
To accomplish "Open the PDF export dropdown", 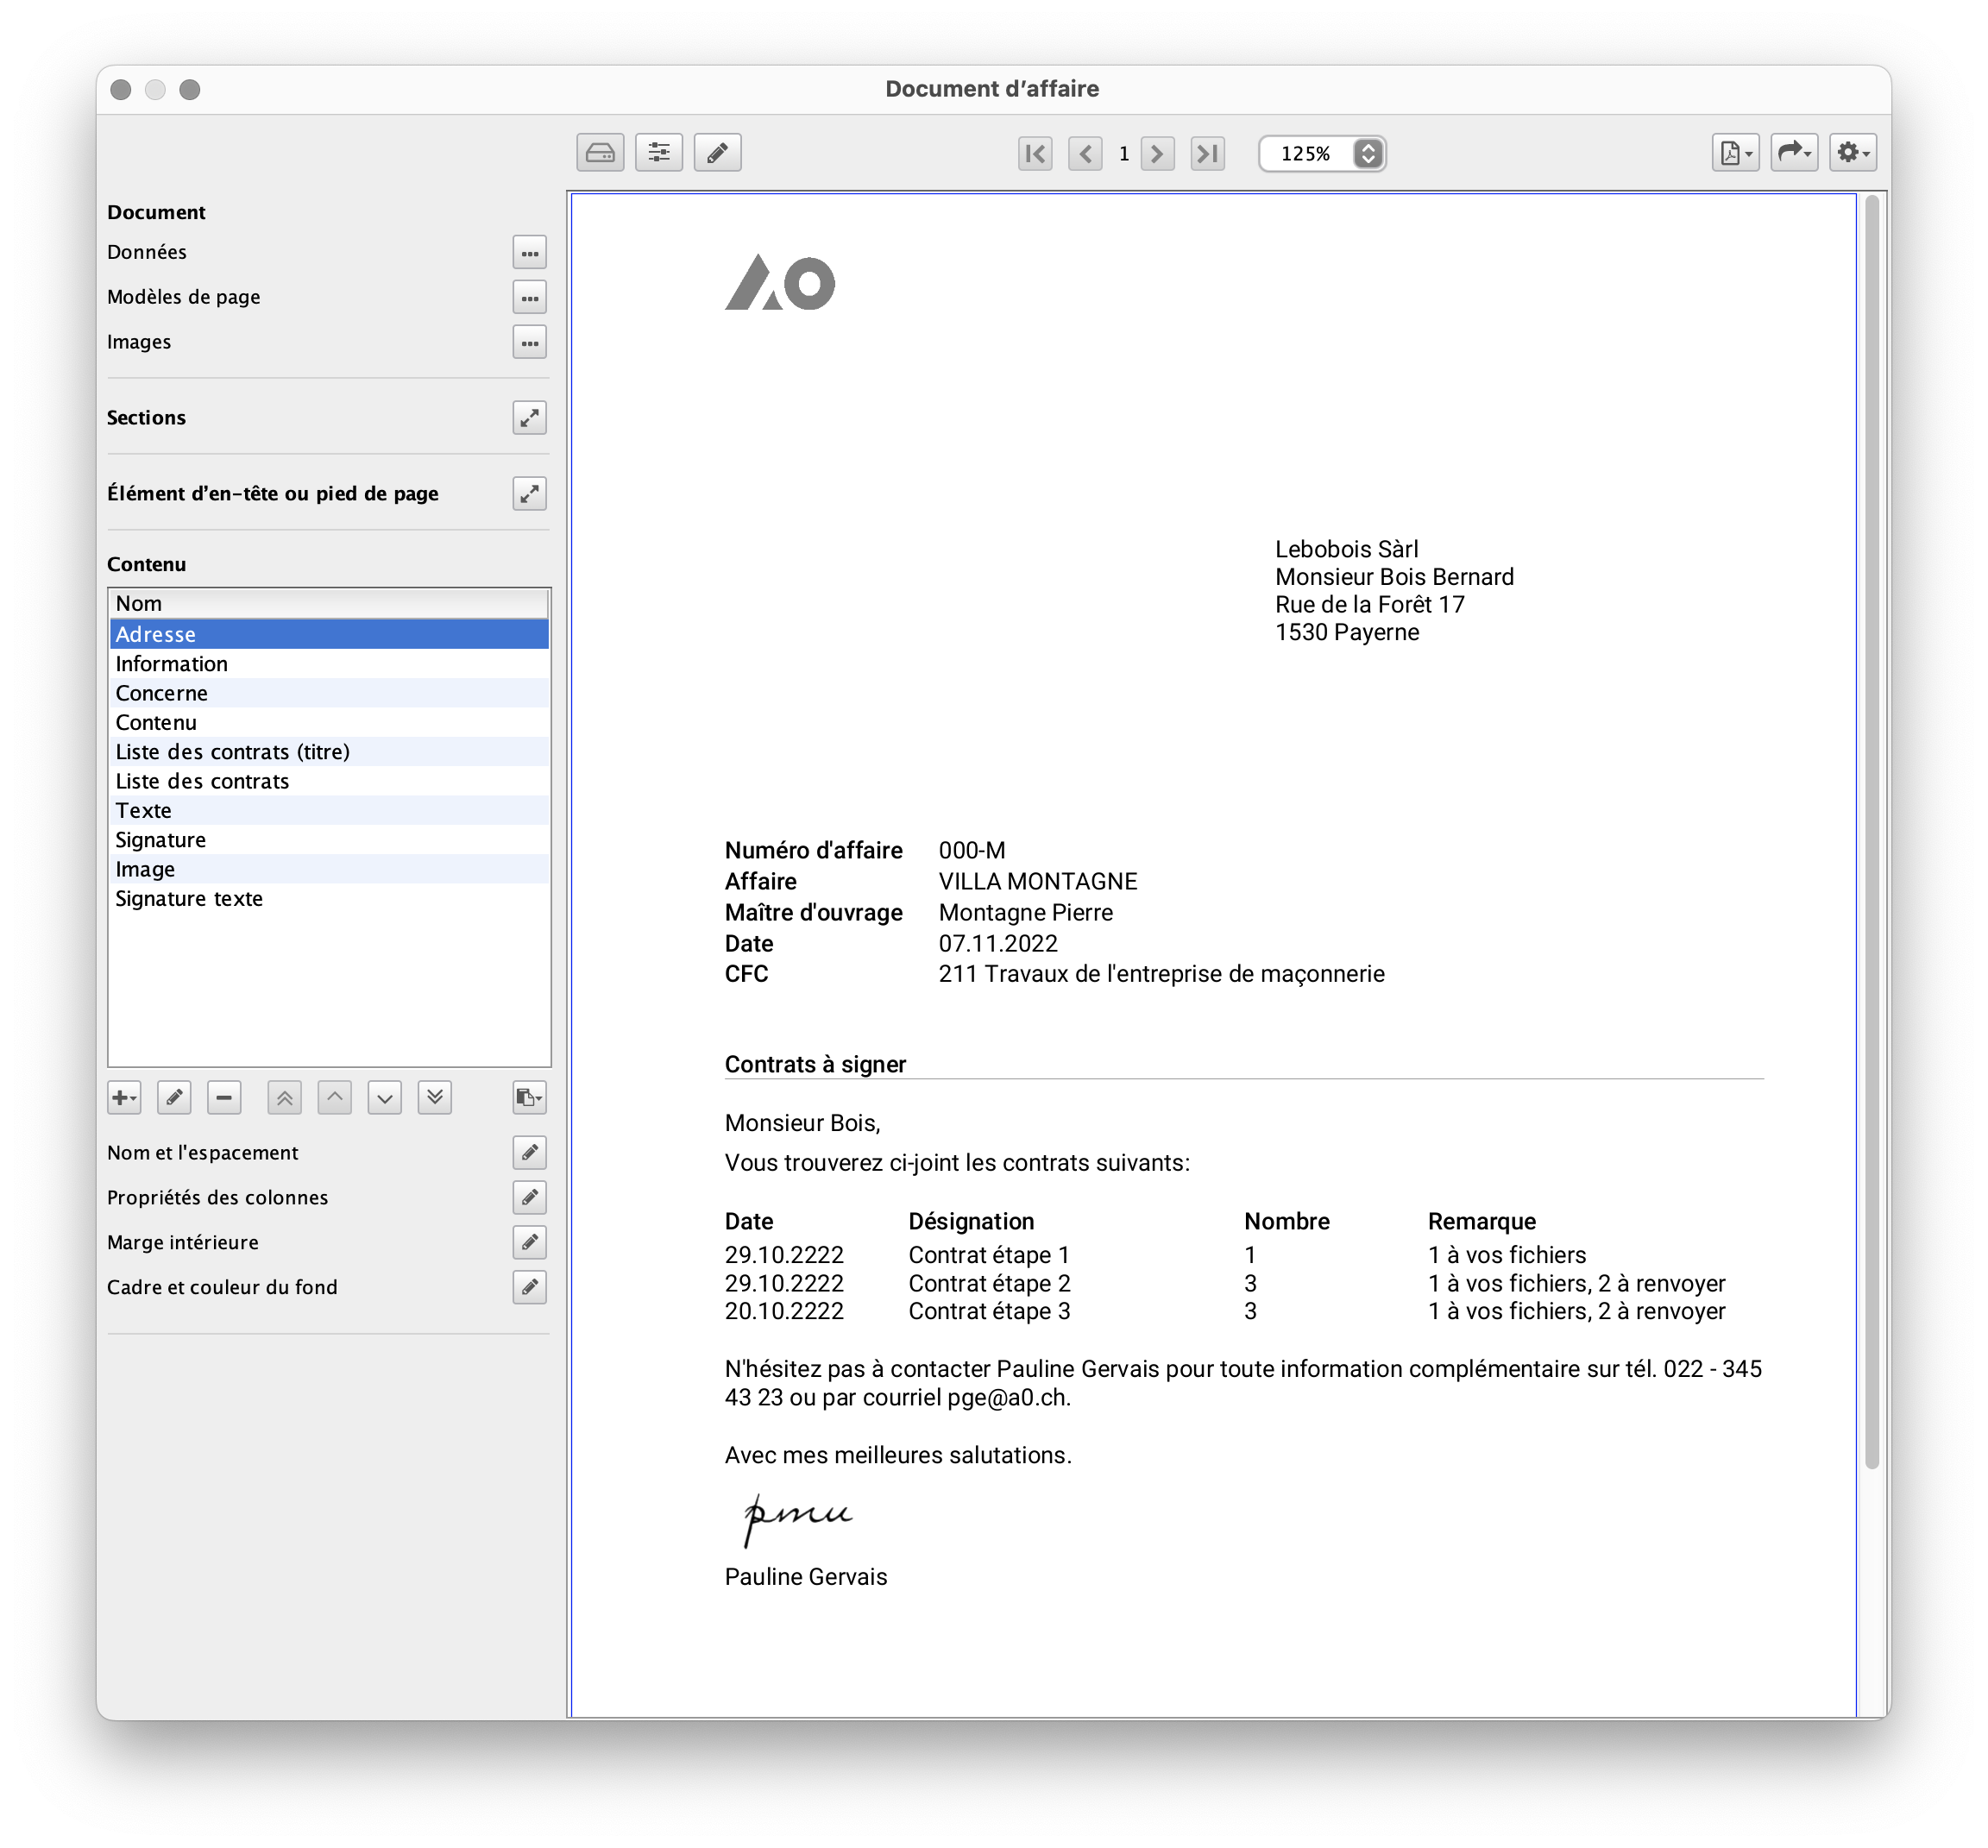I will pos(1735,153).
